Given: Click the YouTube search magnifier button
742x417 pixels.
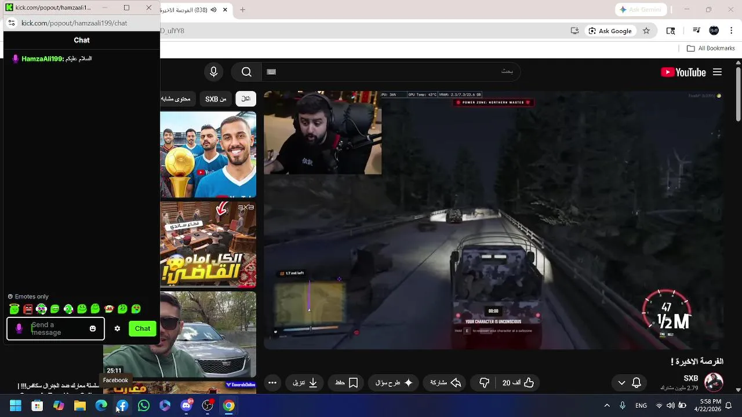Looking at the screenshot, I should click(x=246, y=72).
